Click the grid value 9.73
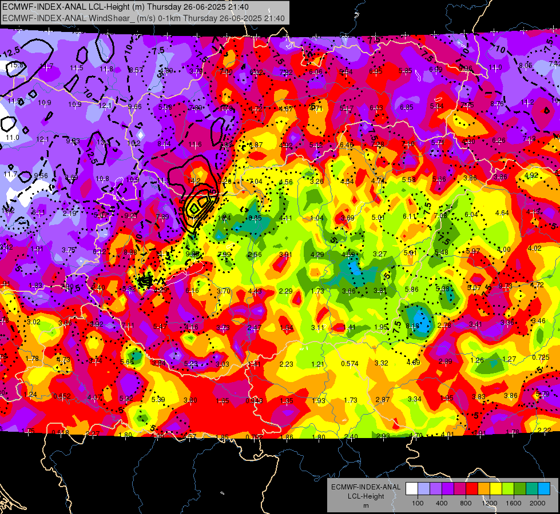The height and width of the screenshot is (514, 560). [505, 286]
